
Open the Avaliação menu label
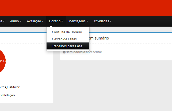coord(34,21)
